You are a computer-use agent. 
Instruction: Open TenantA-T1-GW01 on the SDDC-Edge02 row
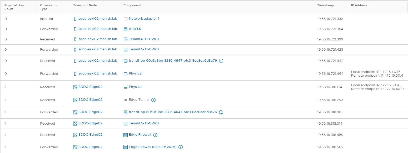[x=144, y=123]
